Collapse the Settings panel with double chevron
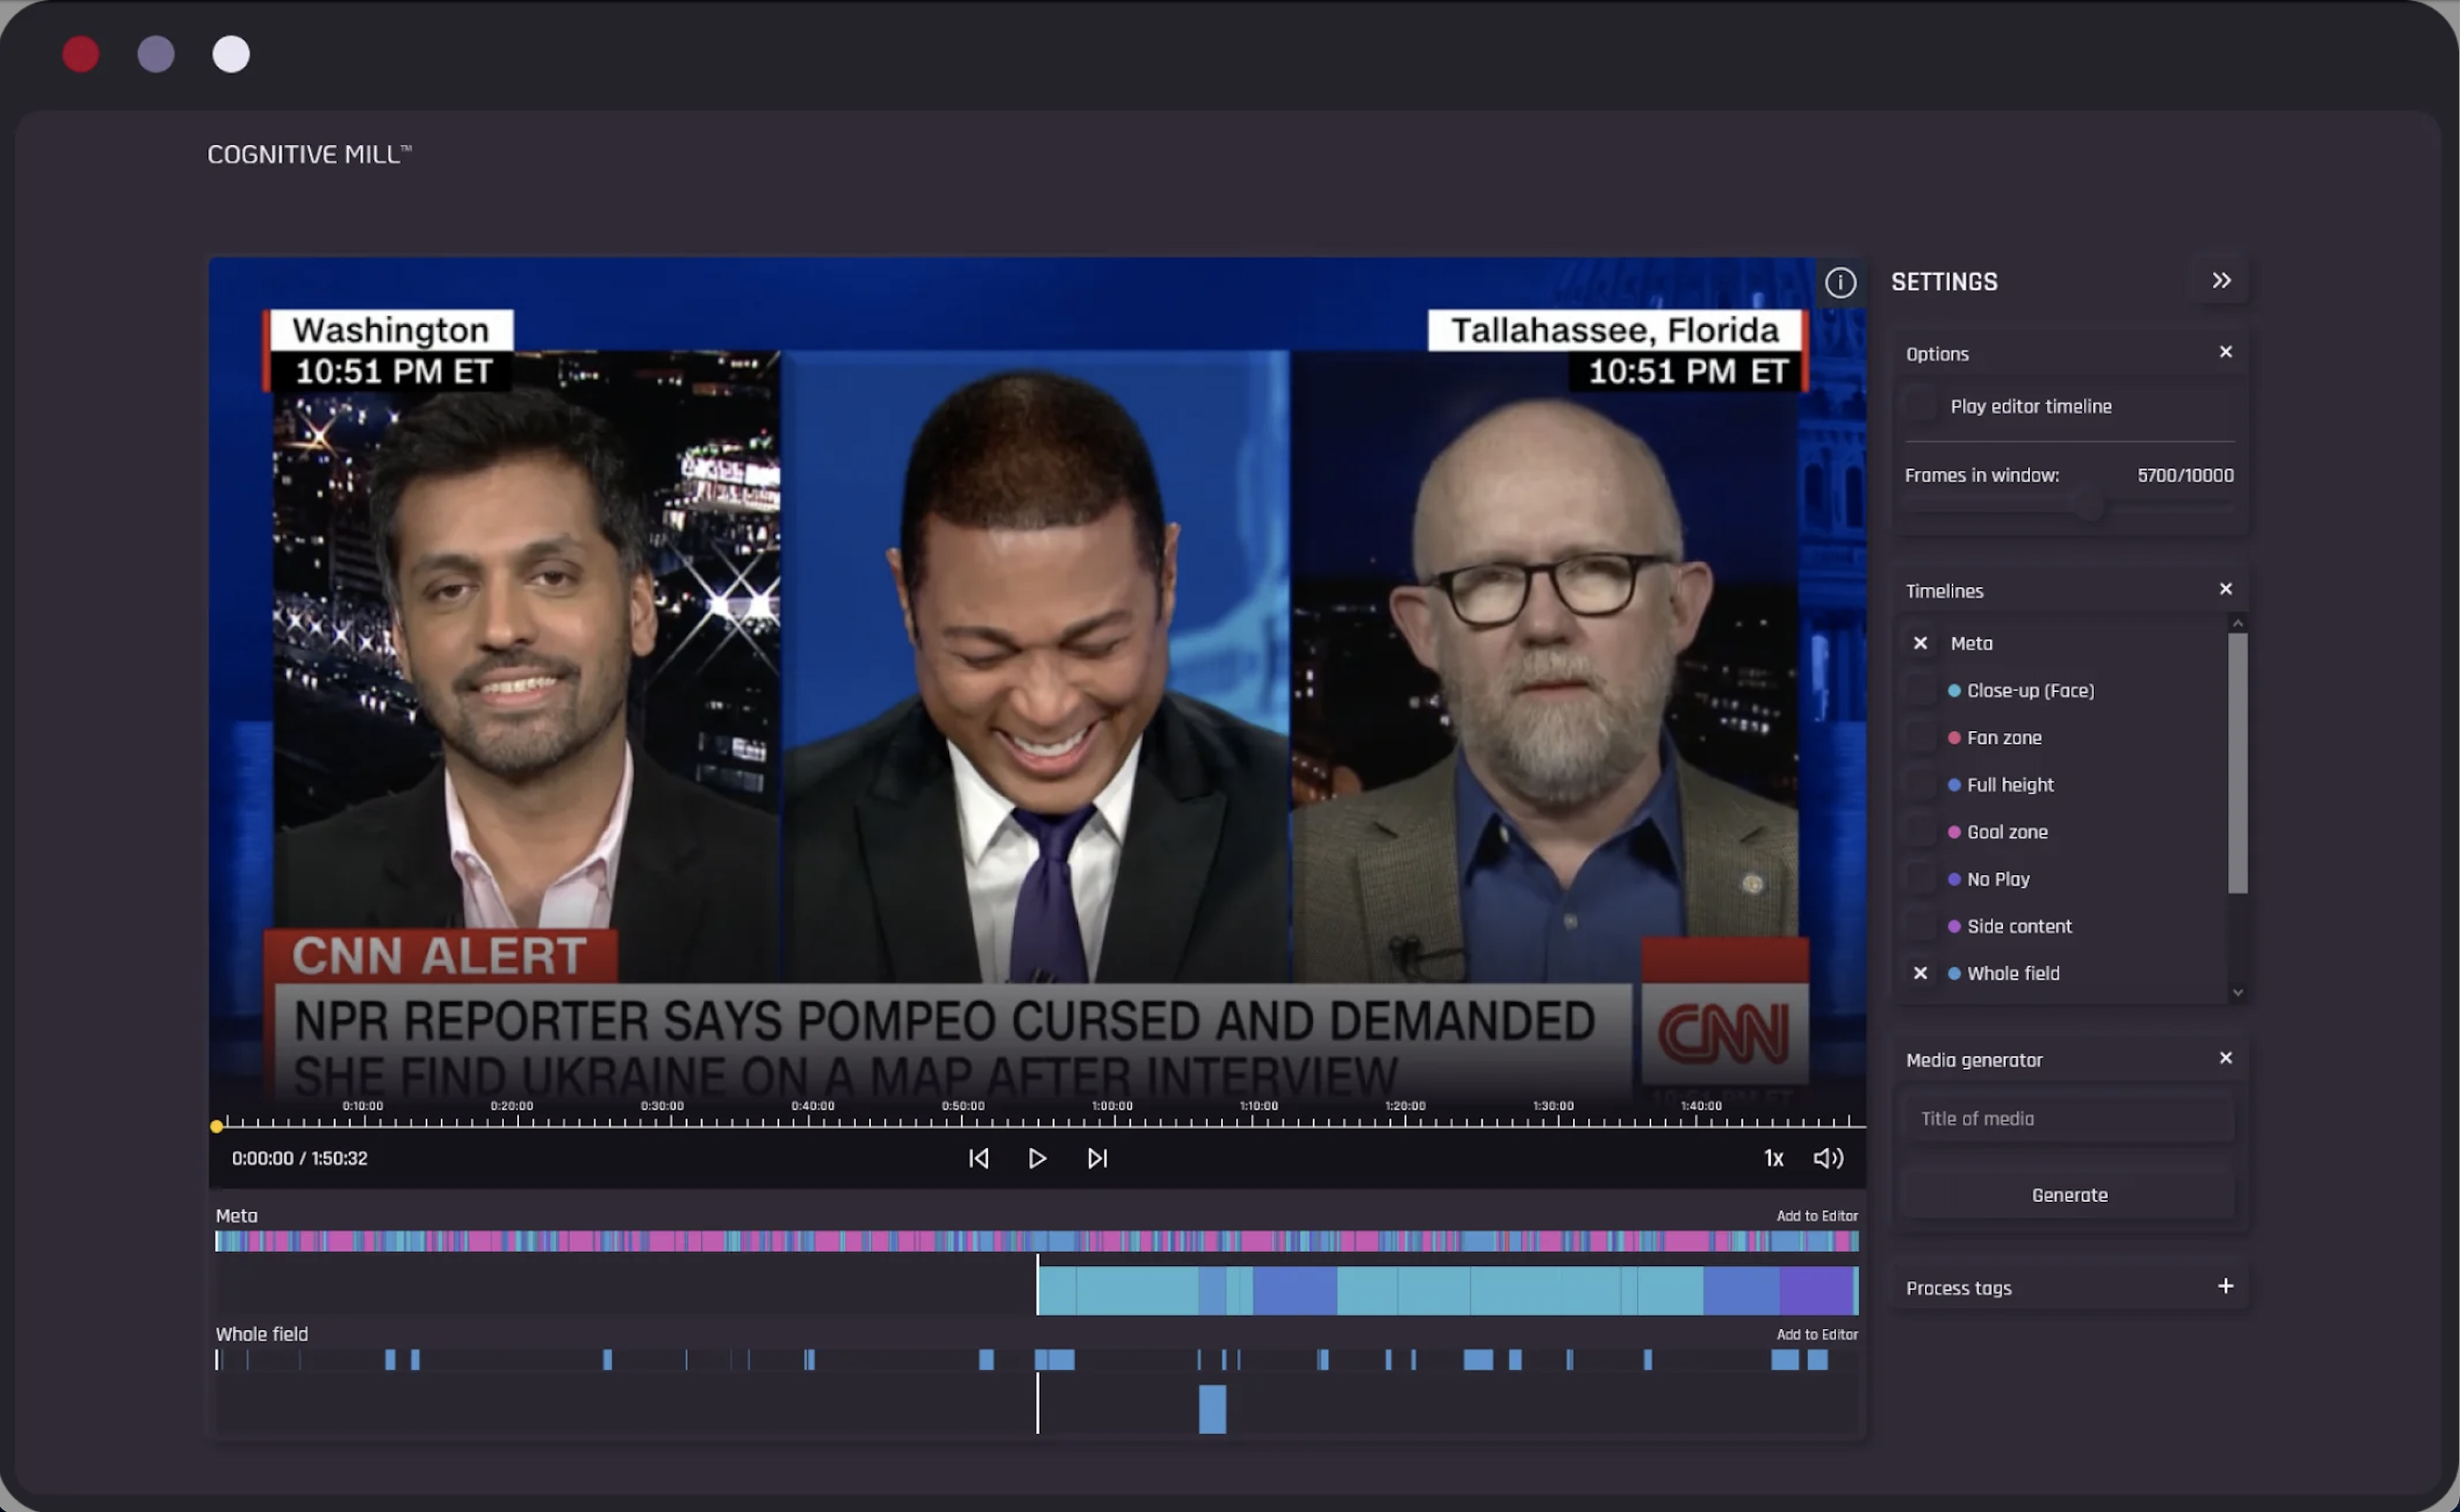Viewport: 2460px width, 1512px height. [2221, 281]
